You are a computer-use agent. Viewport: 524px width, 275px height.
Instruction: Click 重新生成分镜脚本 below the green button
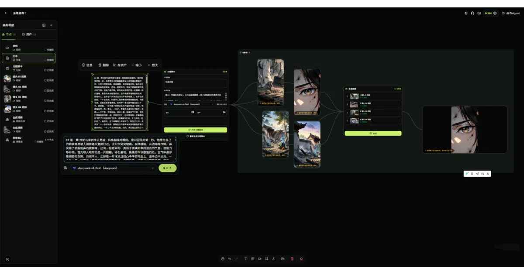point(196,136)
